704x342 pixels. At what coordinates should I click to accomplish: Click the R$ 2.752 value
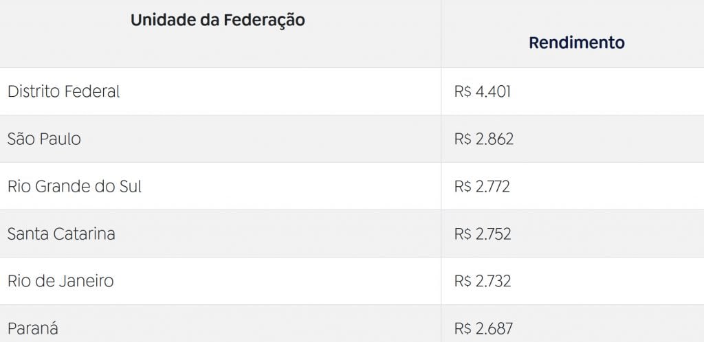(483, 234)
